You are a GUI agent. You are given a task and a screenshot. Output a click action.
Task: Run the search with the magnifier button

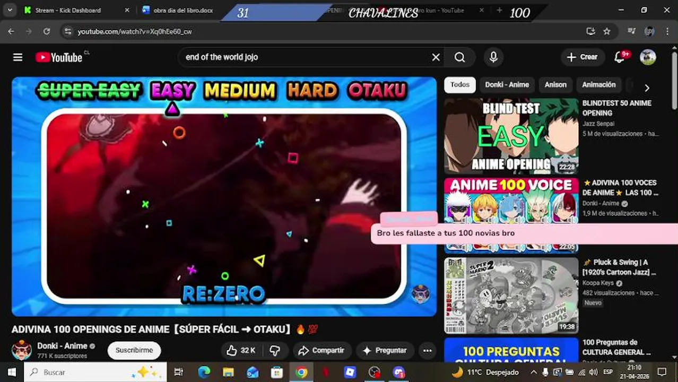[460, 57]
